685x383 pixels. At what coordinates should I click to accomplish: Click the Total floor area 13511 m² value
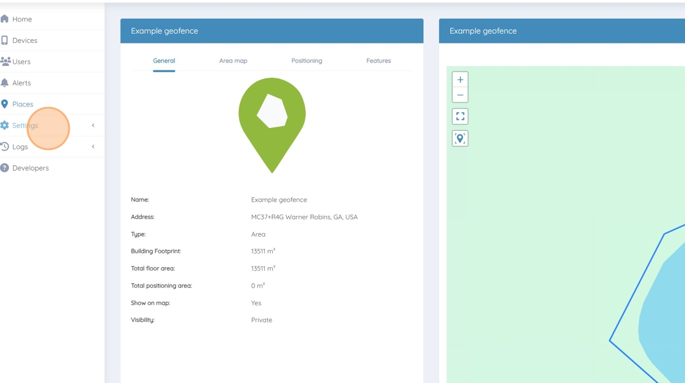pos(263,269)
